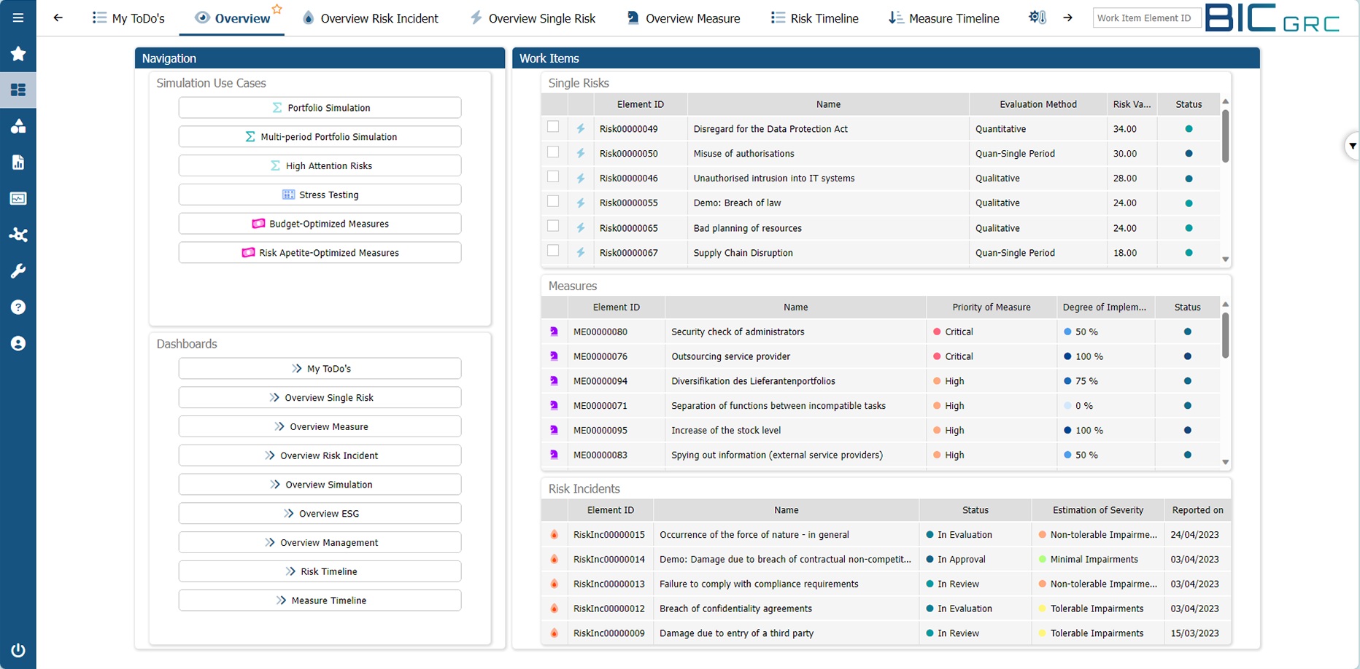Open the filter flyout on the right edge
This screenshot has height=669, width=1360.
point(1353,146)
